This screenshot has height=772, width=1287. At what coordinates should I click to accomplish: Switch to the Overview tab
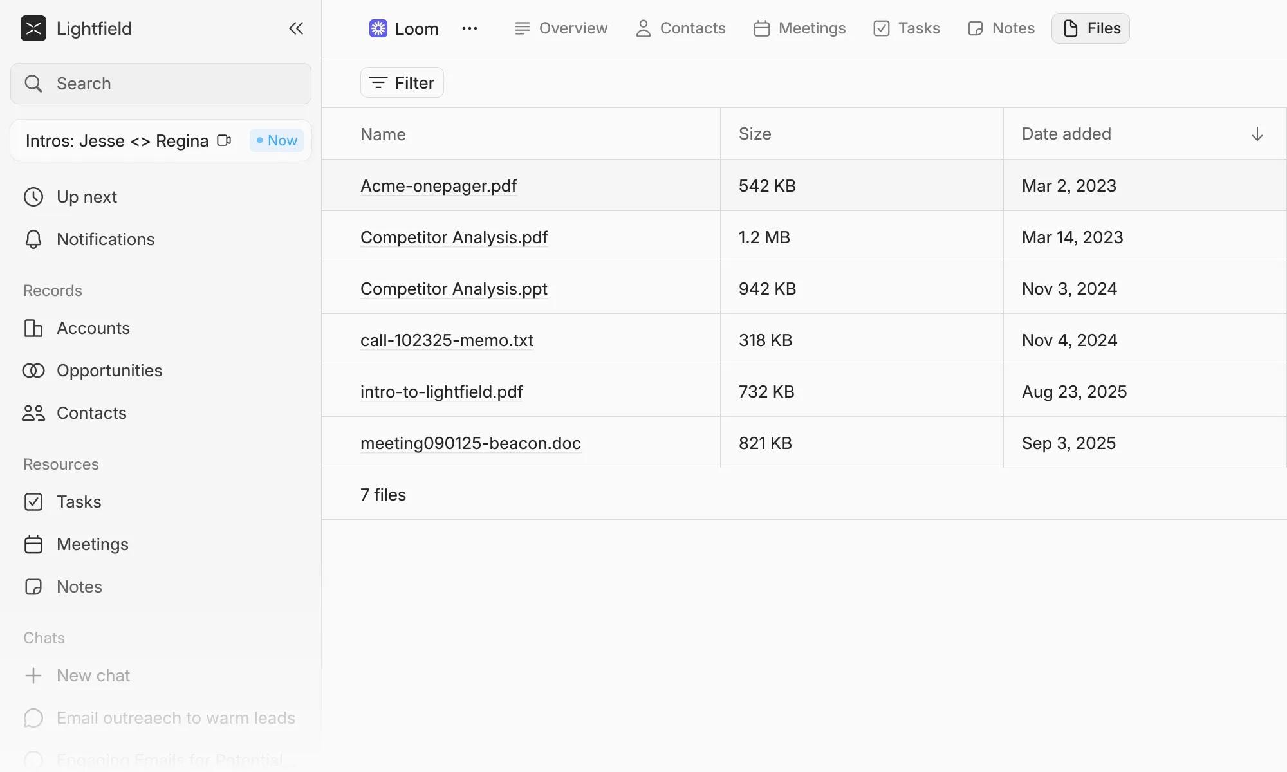561,28
